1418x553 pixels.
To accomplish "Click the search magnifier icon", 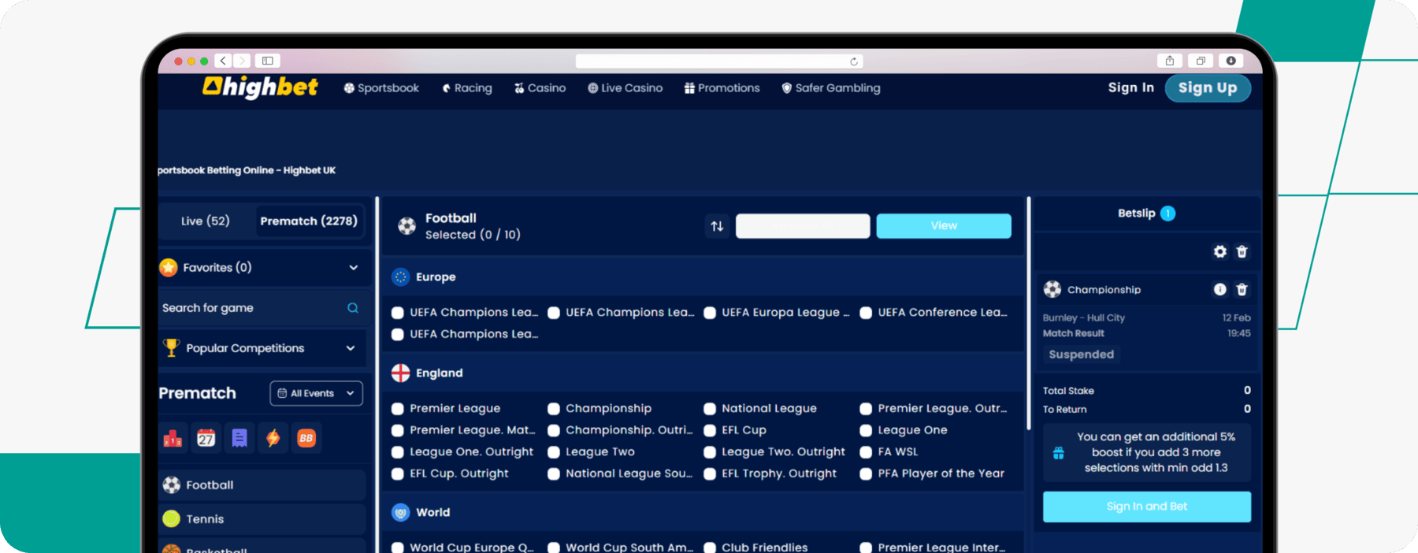I will [x=353, y=308].
